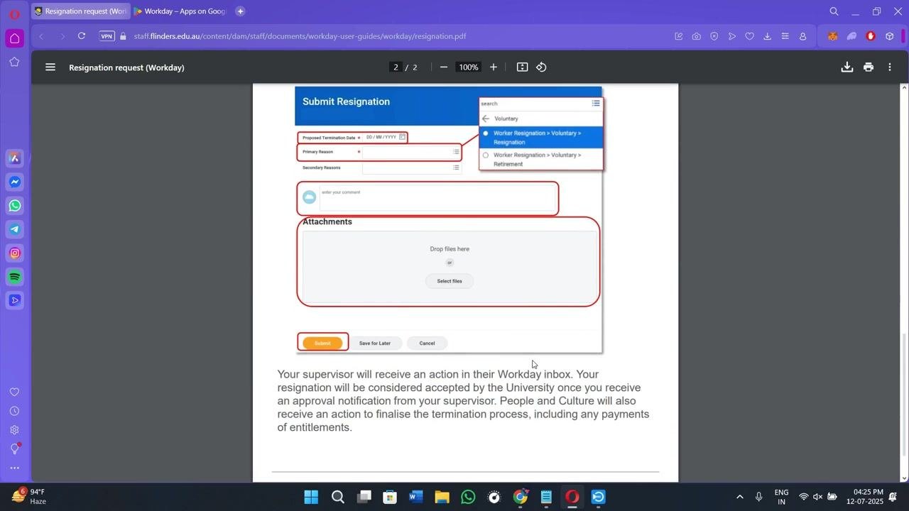This screenshot has height=511, width=909.
Task: Click the PDF page number field
Action: click(x=396, y=67)
